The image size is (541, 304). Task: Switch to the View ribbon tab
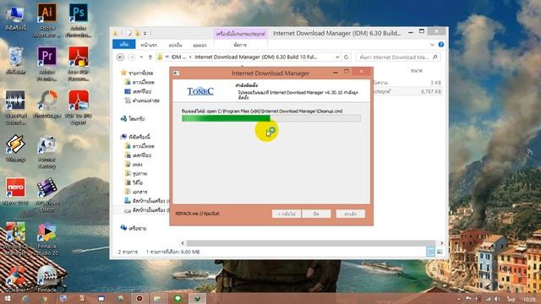(199, 45)
